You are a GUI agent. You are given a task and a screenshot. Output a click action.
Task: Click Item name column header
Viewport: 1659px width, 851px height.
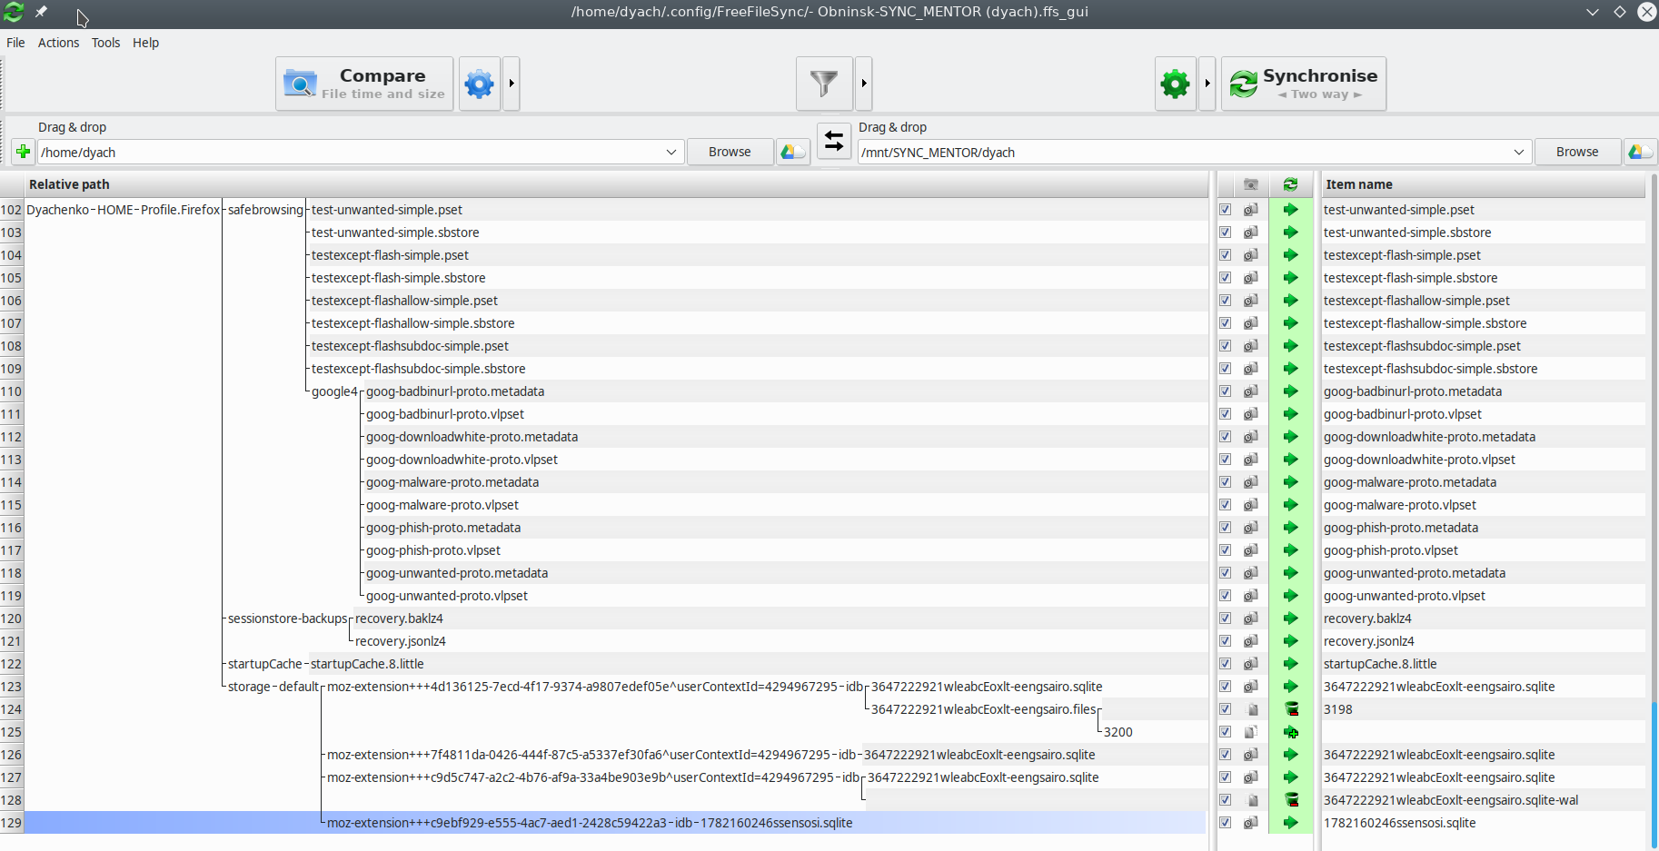point(1483,184)
